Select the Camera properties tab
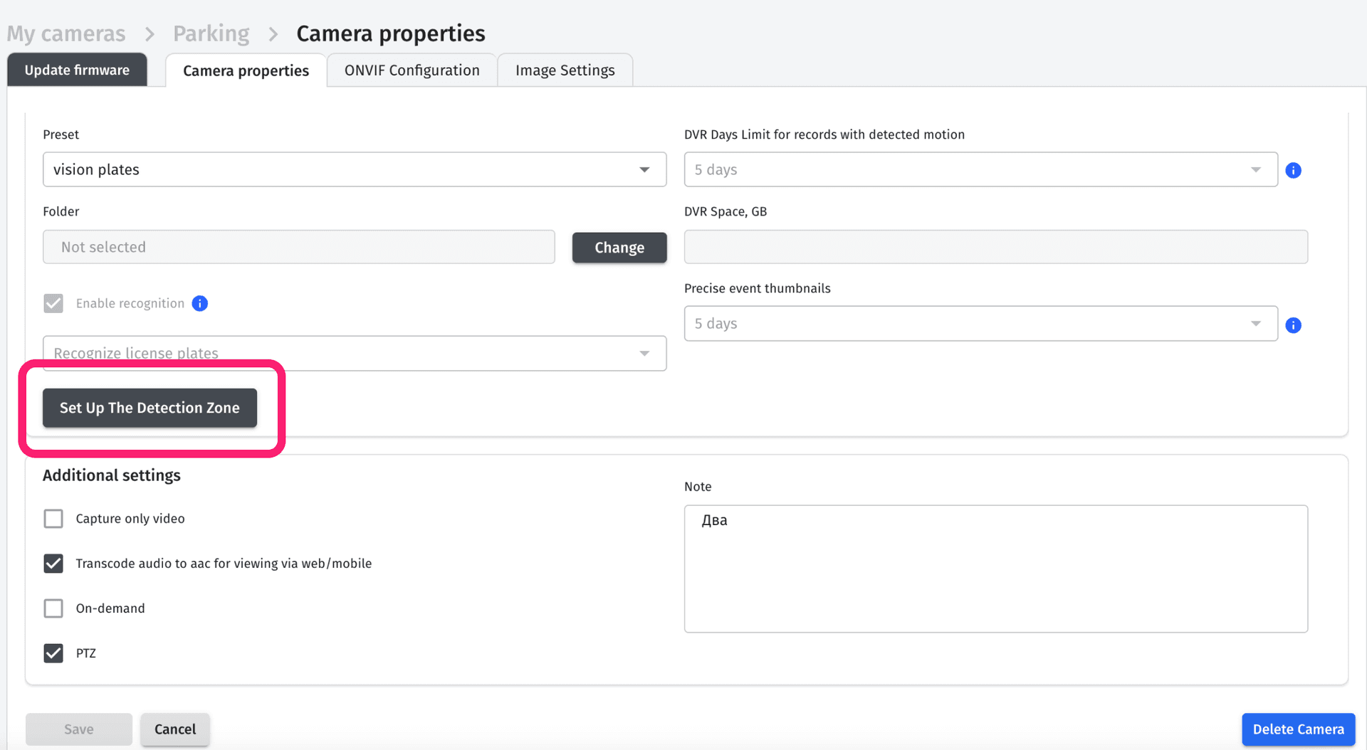The width and height of the screenshot is (1367, 750). (x=246, y=70)
